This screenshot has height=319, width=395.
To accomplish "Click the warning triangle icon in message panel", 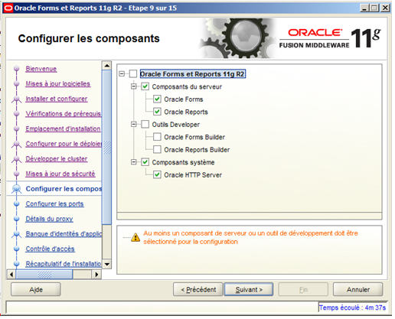I will (135, 237).
